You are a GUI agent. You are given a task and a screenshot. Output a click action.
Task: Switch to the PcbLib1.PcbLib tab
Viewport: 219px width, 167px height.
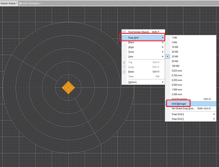click(8, 3)
